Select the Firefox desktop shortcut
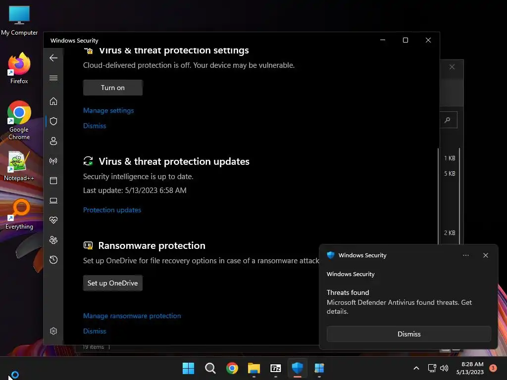Image resolution: width=507 pixels, height=380 pixels. [19, 68]
